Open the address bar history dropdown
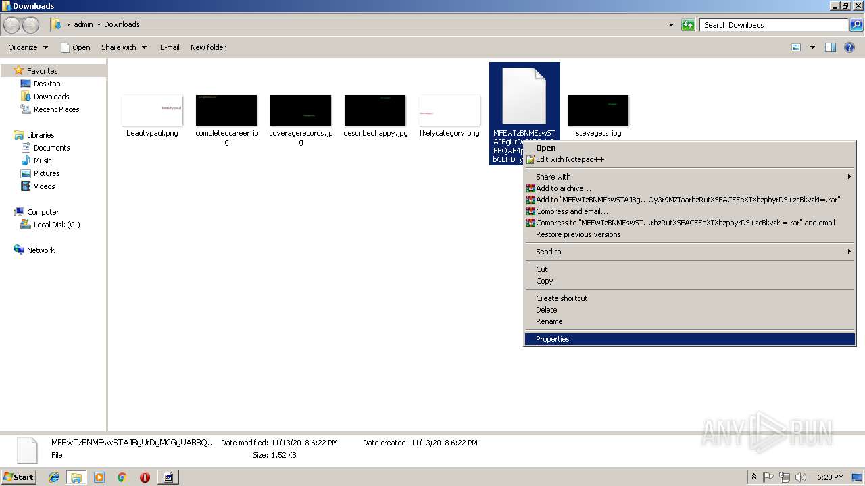Viewport: 865px width, 486px height. [x=671, y=25]
